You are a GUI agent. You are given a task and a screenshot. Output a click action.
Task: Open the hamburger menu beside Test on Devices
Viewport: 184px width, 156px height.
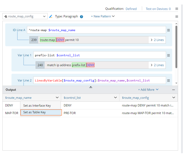[177, 9]
